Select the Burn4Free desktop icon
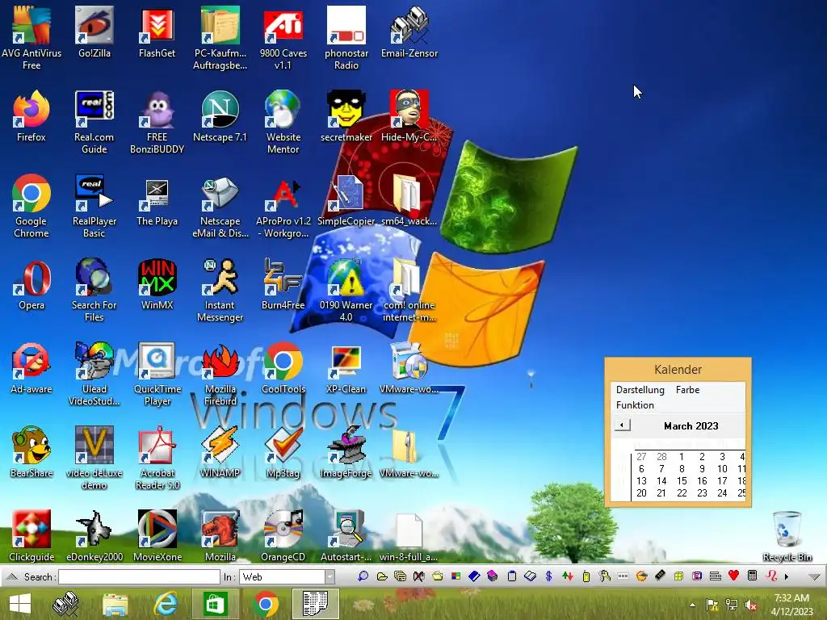Image resolution: width=827 pixels, height=620 pixels. tap(283, 284)
